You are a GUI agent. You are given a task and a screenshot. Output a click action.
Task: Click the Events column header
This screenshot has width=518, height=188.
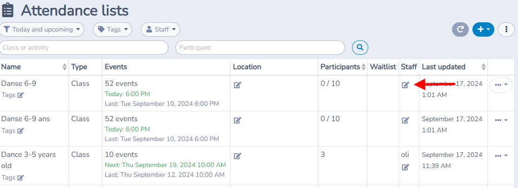point(116,67)
